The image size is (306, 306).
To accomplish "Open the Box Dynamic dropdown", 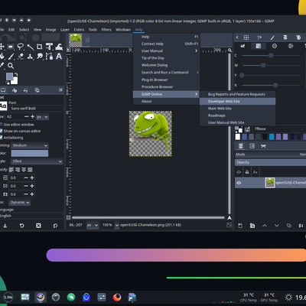I will coord(20,203).
